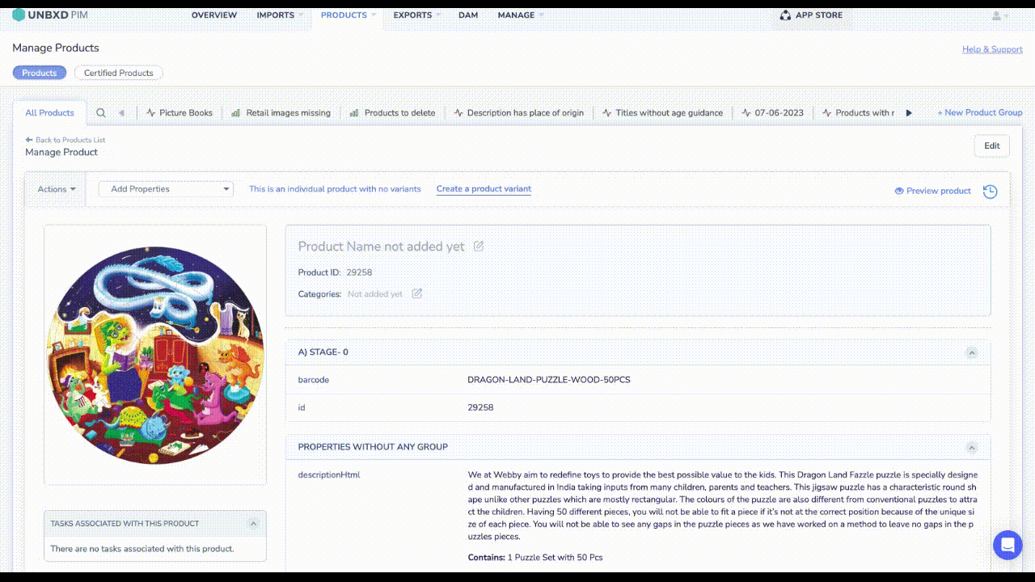Click the Edit button
This screenshot has width=1035, height=582.
click(992, 146)
